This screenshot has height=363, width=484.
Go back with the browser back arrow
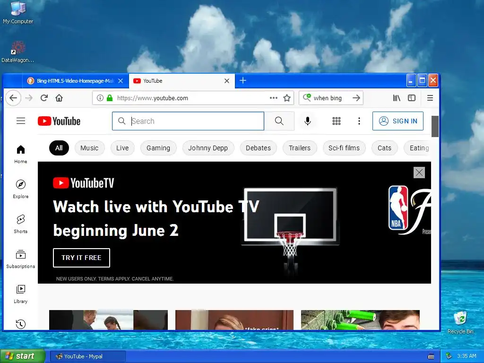[13, 98]
